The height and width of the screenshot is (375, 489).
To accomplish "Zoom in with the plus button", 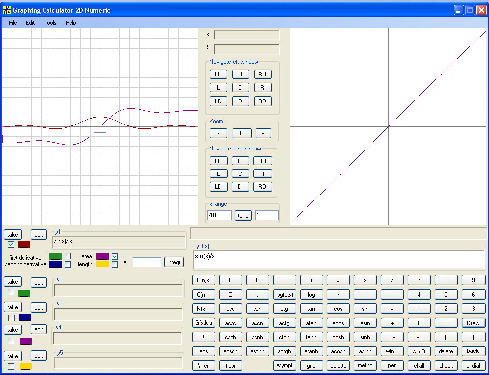I will point(263,133).
